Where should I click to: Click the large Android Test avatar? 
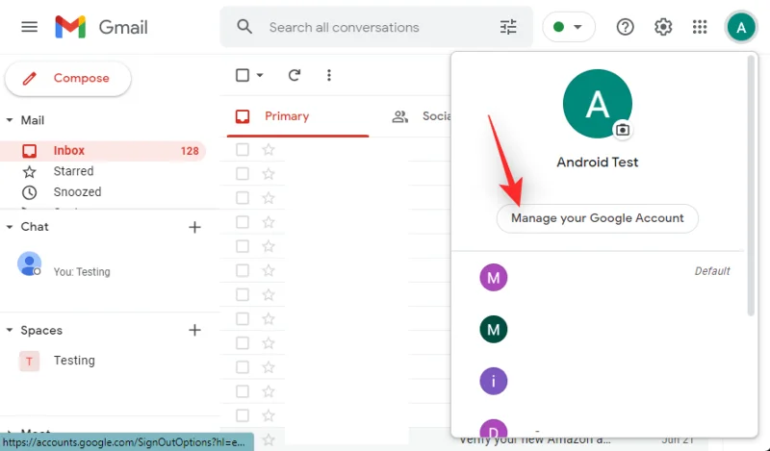pos(597,104)
